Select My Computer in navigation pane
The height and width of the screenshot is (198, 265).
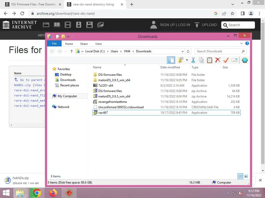pyautogui.click(x=67, y=96)
